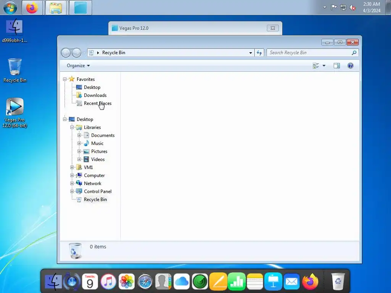Open the Windows Explorer taskbar button
The image size is (391, 293).
56,8
